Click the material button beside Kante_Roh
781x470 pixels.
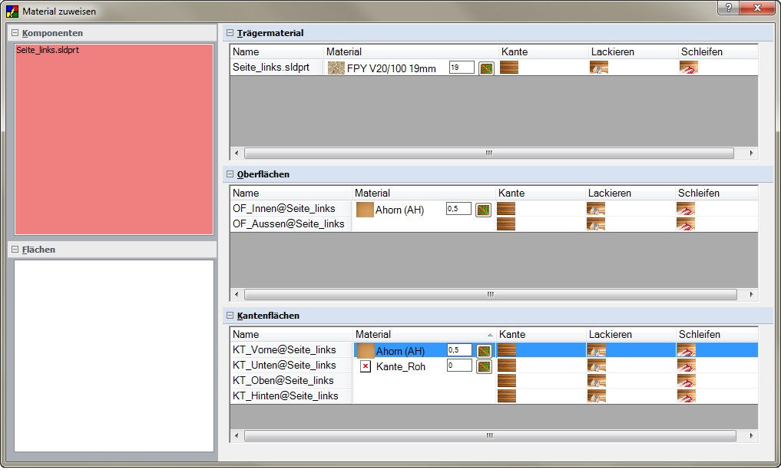[x=484, y=366]
